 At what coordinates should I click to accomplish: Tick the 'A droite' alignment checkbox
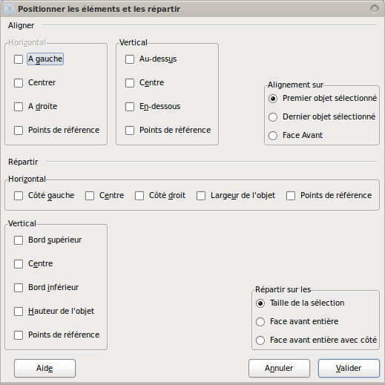19,107
